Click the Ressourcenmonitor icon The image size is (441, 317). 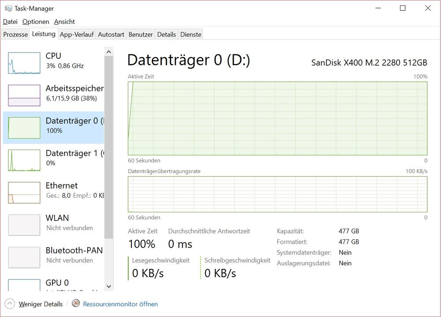76,304
